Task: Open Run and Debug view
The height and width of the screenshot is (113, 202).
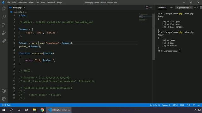Action: [x=4, y=33]
